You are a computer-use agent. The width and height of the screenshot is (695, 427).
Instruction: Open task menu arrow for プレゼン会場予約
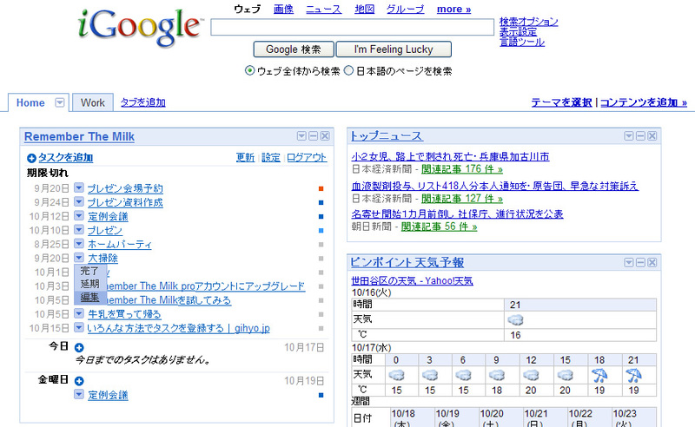click(79, 187)
